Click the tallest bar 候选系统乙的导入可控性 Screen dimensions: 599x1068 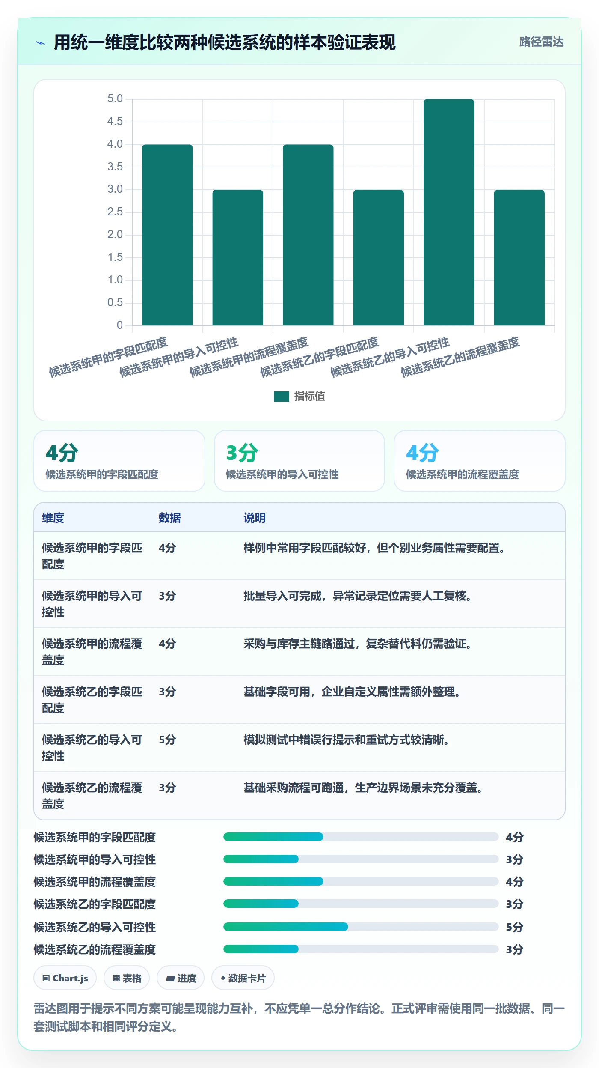pos(449,212)
